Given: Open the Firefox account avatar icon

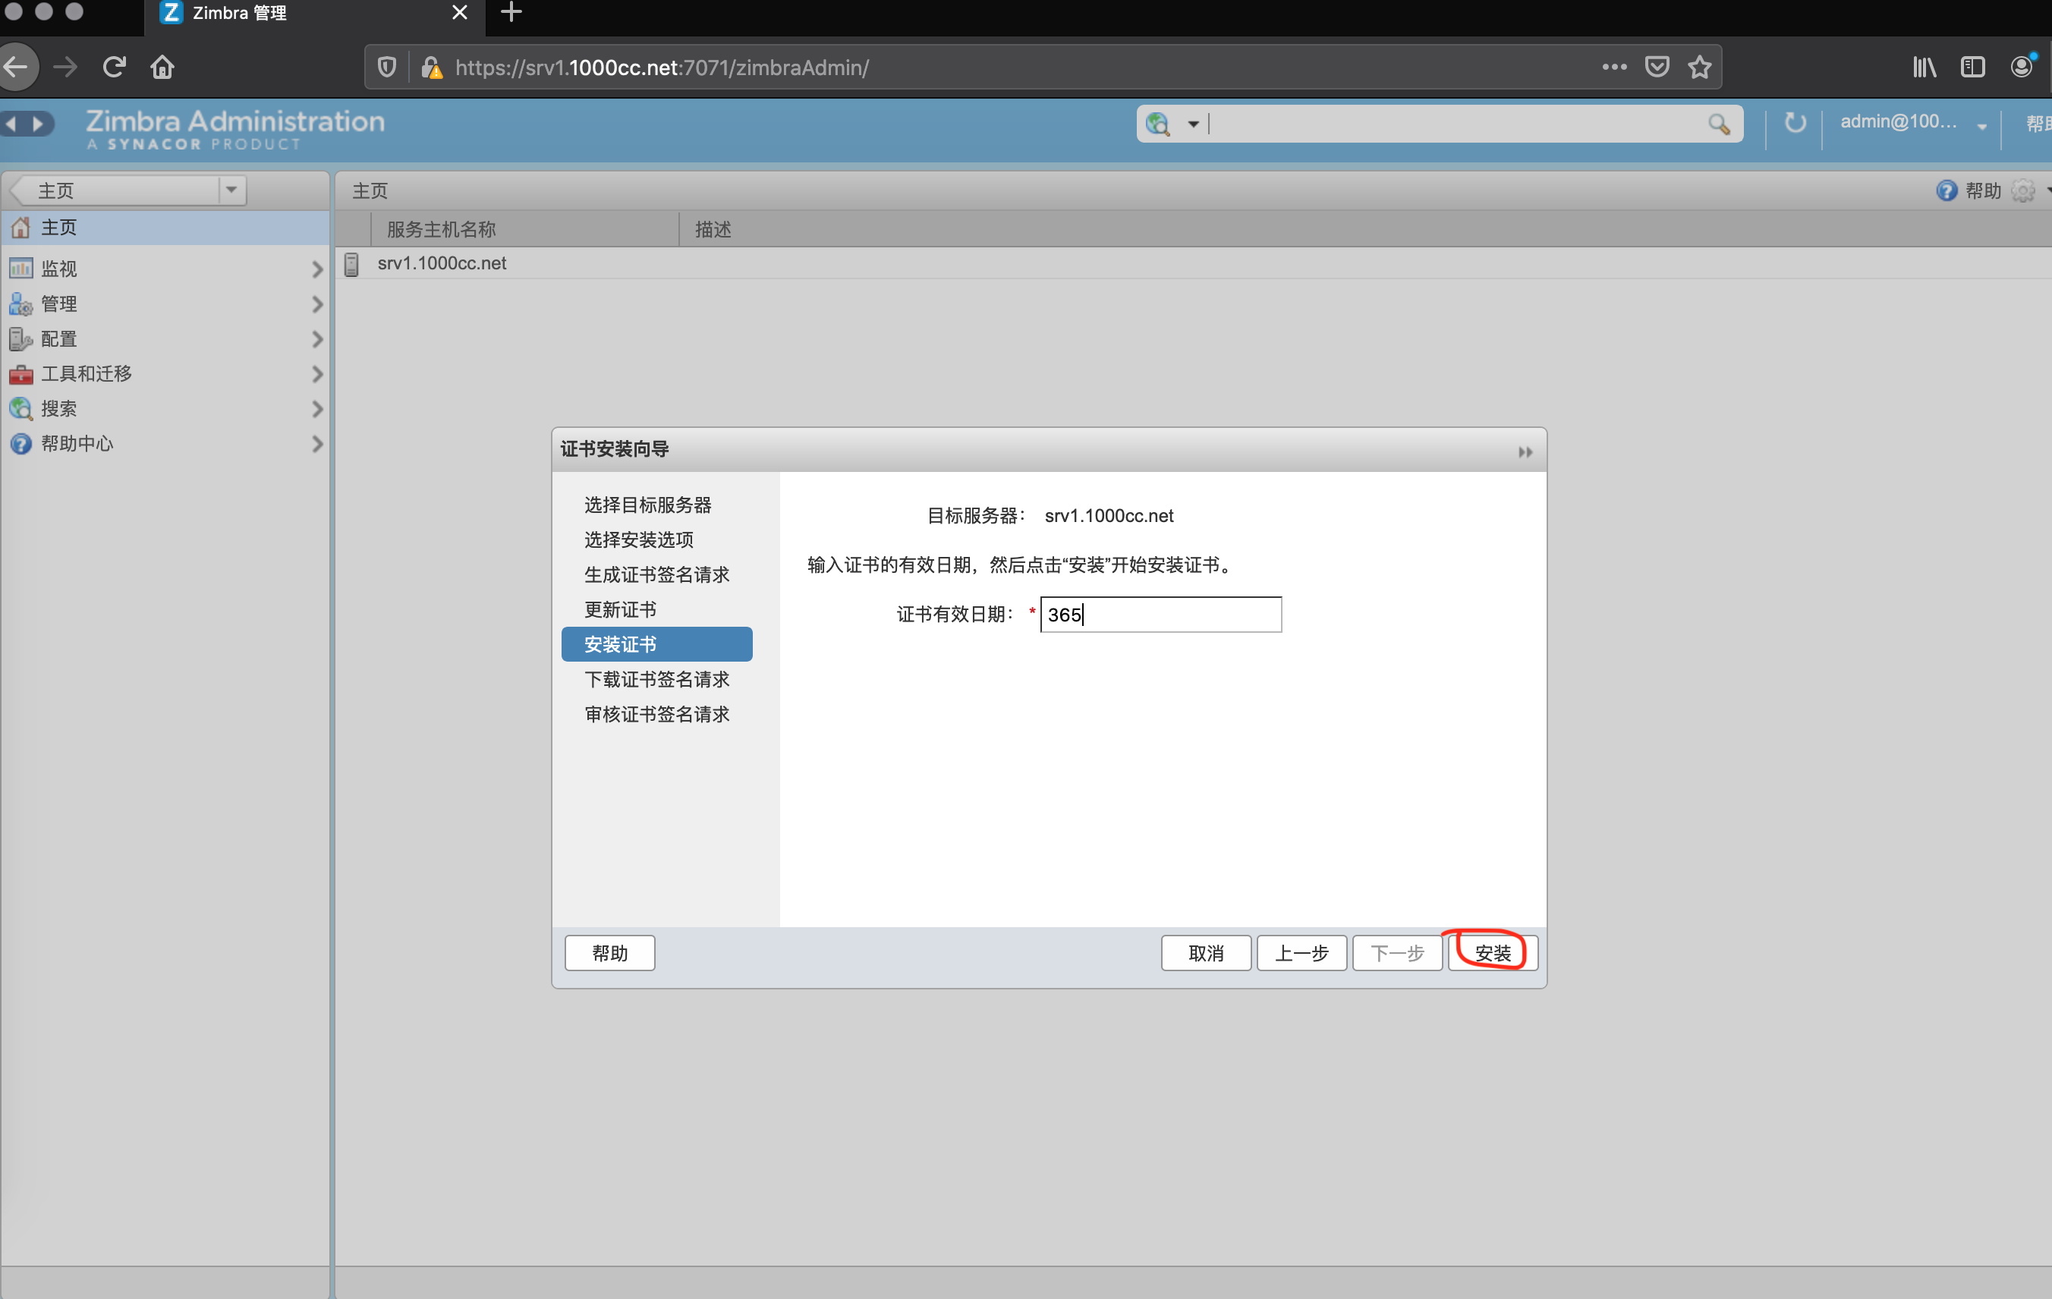Looking at the screenshot, I should tap(2022, 67).
